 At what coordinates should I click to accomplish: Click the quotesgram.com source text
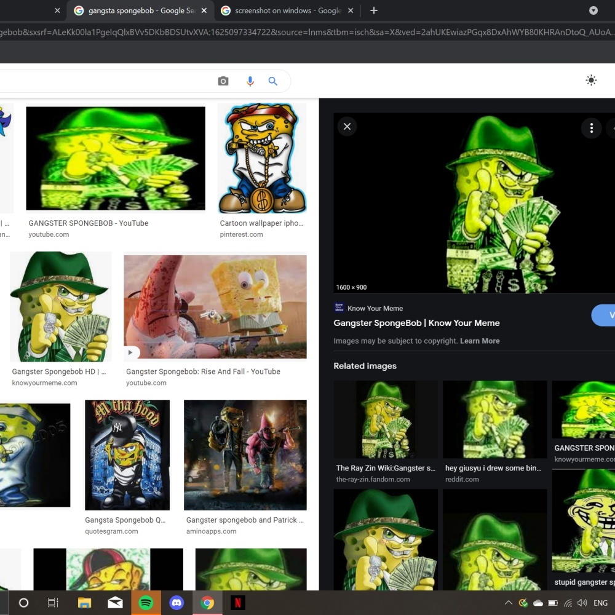(111, 531)
